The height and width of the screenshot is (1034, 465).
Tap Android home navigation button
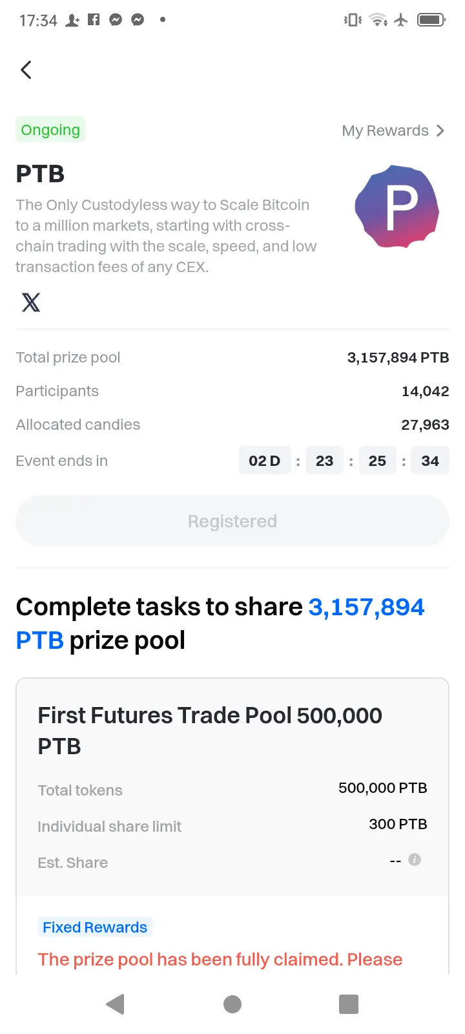point(232,1004)
